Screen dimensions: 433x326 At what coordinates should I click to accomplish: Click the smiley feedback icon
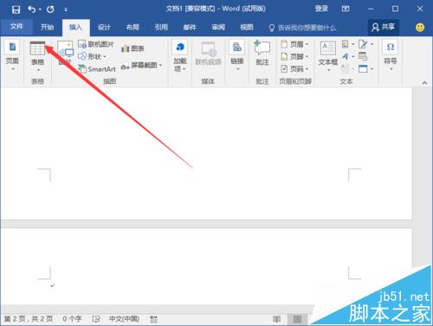pos(420,28)
